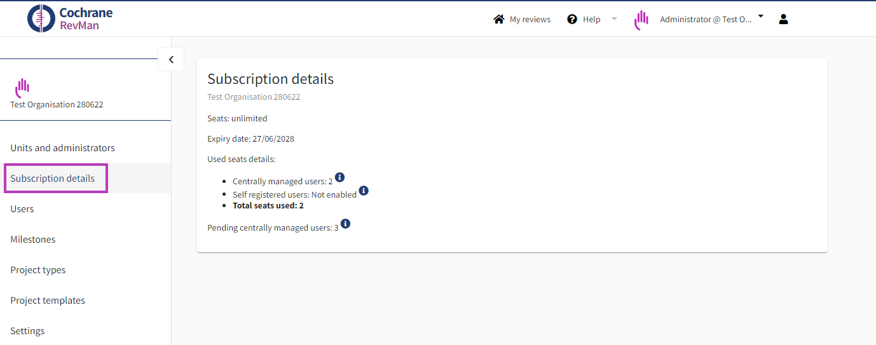Expand the dropdown arrow beside Help
876x345 pixels.
click(614, 19)
